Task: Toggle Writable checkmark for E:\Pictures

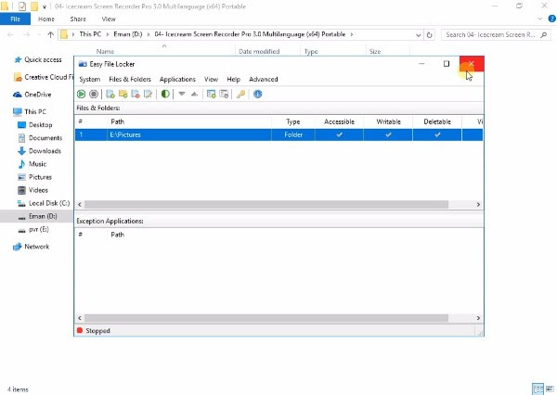Action: pyautogui.click(x=388, y=134)
